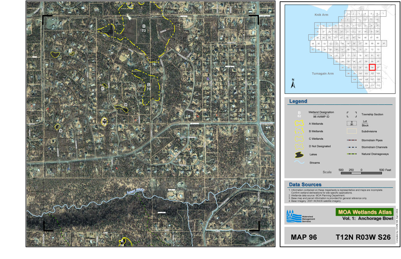This screenshot has width=401, height=259.
Task: Select tile 97 in the index map
Action: click(x=378, y=67)
